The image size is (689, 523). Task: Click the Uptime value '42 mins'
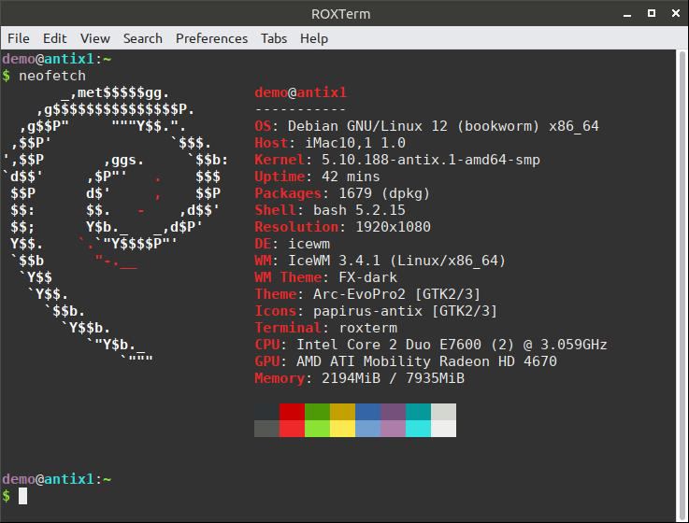pos(351,177)
